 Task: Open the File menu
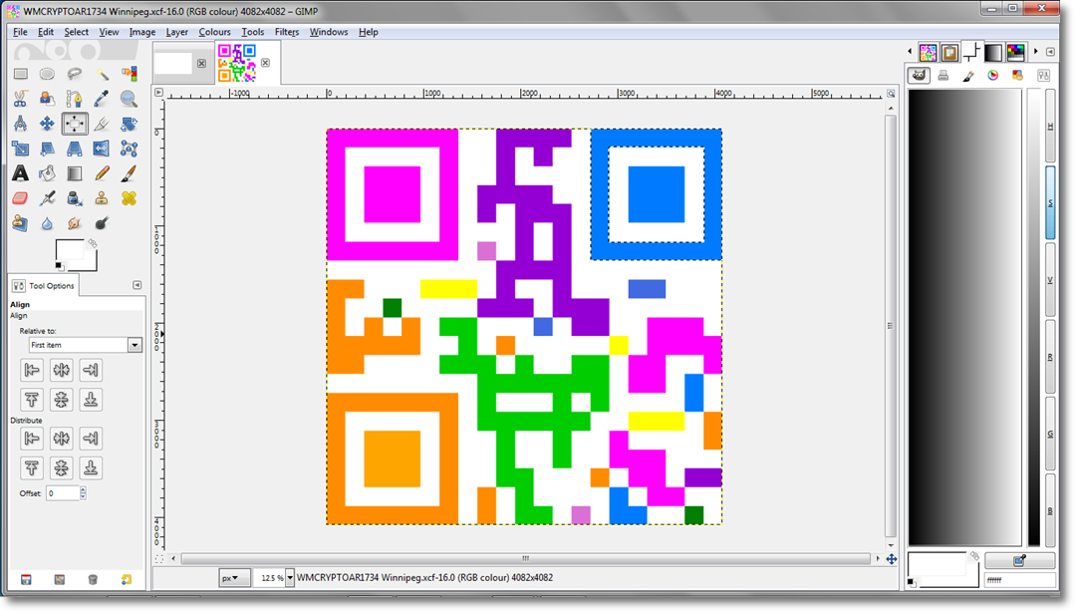point(20,32)
